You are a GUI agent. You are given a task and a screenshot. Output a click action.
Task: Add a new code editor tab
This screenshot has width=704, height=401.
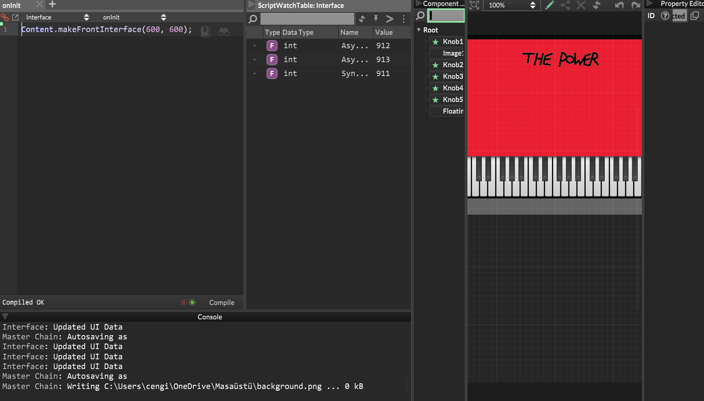[52, 4]
